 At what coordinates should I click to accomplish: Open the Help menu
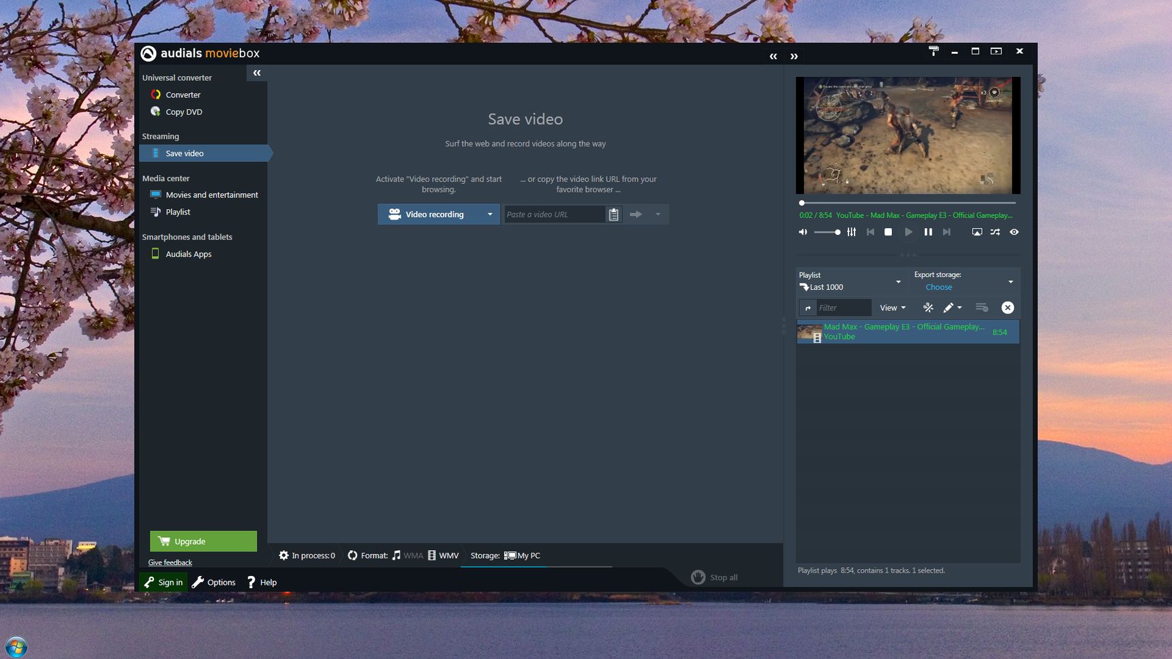click(x=262, y=582)
